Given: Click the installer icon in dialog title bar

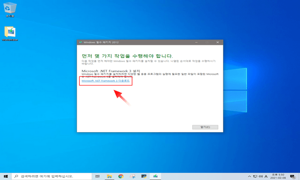Looking at the screenshot, I should [x=81, y=42].
